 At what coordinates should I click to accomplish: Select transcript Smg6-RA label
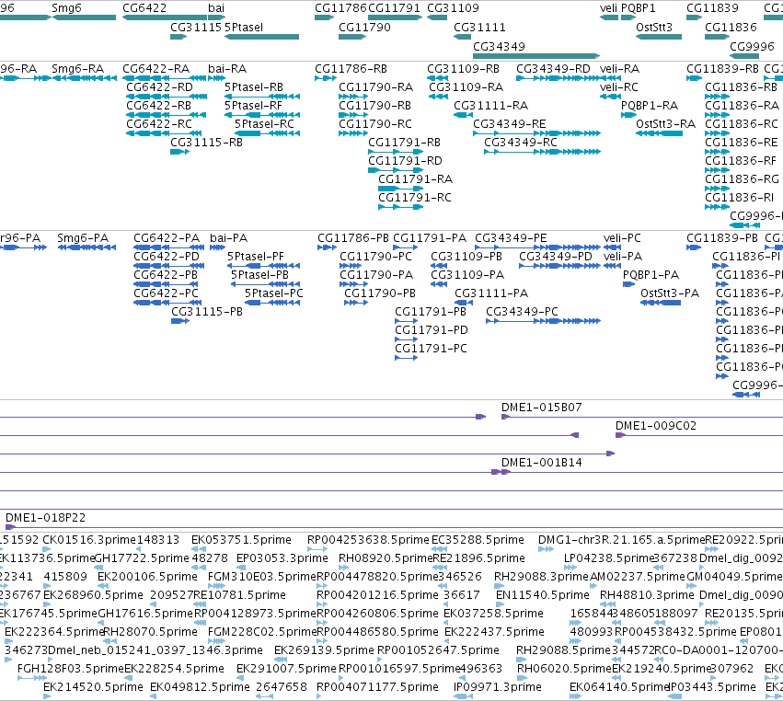point(78,69)
